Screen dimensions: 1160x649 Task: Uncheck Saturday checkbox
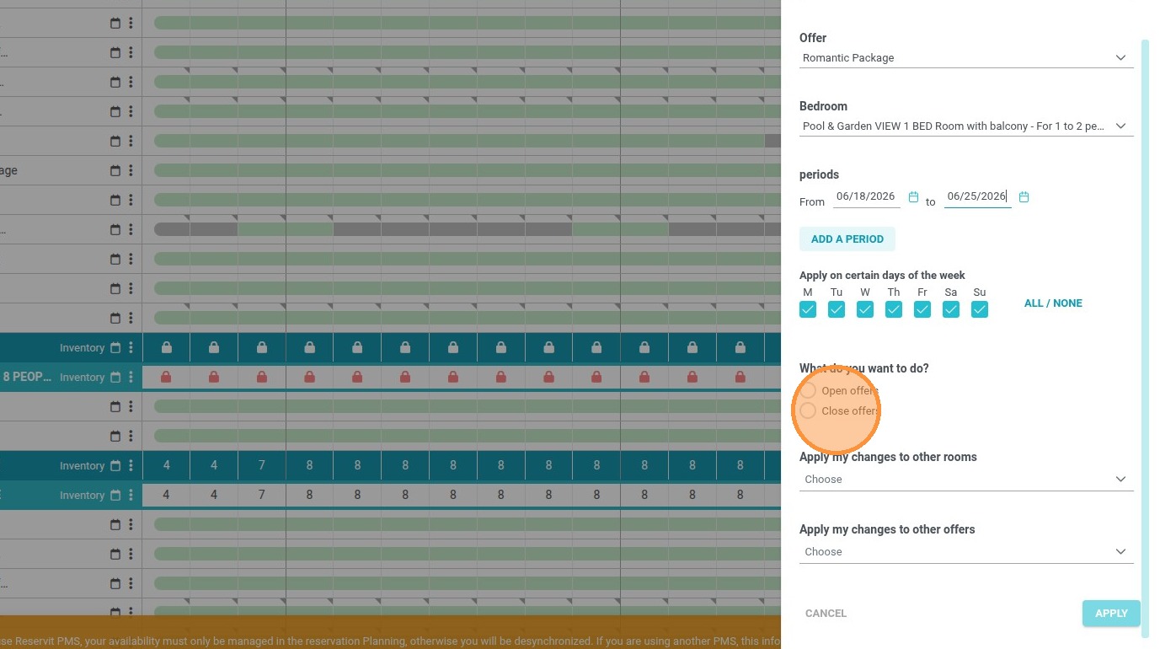click(951, 309)
